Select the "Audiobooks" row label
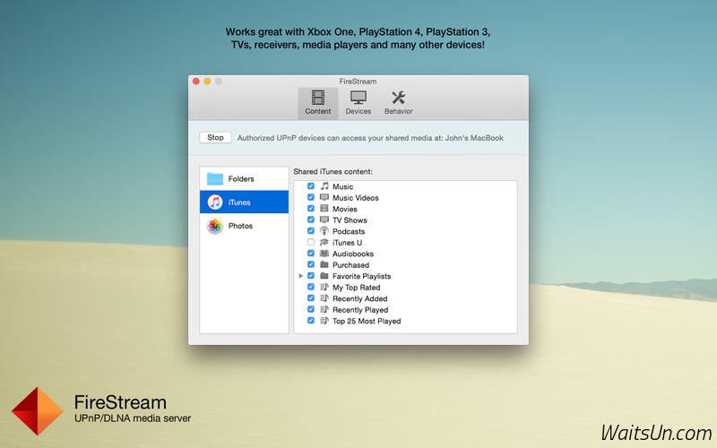Image resolution: width=717 pixels, height=448 pixels. pyautogui.click(x=353, y=254)
